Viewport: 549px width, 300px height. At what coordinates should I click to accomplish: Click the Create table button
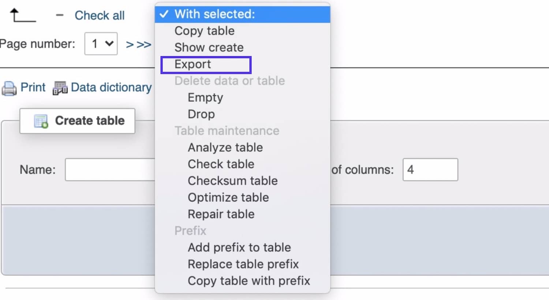77,121
